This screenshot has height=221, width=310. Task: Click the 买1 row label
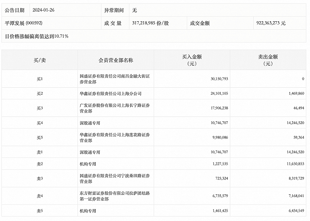[x=39, y=79]
